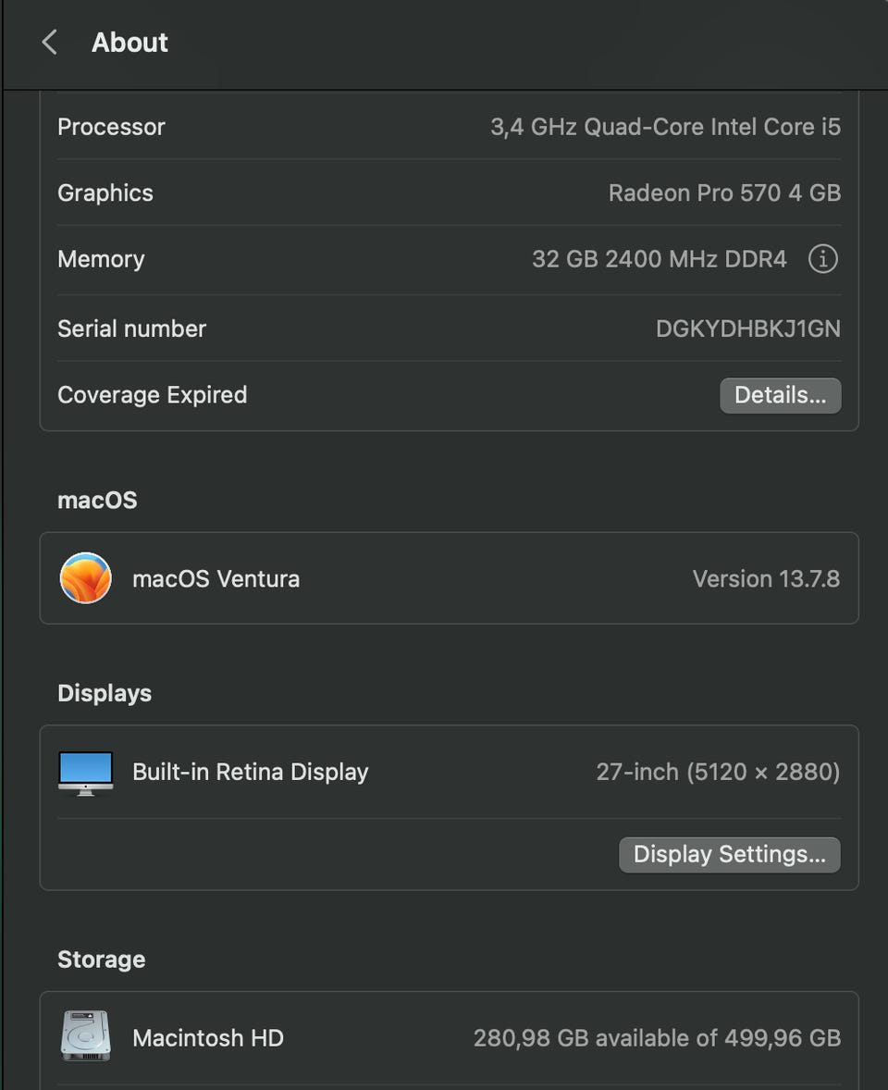The height and width of the screenshot is (1090, 888).
Task: Click the Serial number row label
Action: point(131,328)
